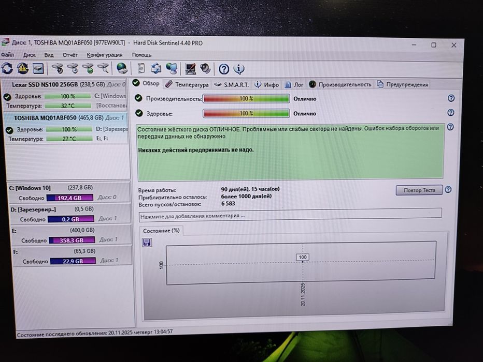Image resolution: width=483 pixels, height=362 pixels.
Task: Click the disk-with-magnifier toolbar icon
Action: tap(103, 68)
